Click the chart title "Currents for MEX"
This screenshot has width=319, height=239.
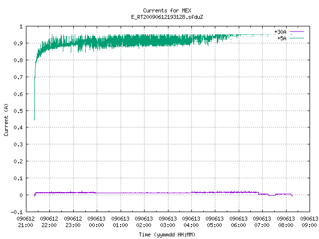(167, 10)
